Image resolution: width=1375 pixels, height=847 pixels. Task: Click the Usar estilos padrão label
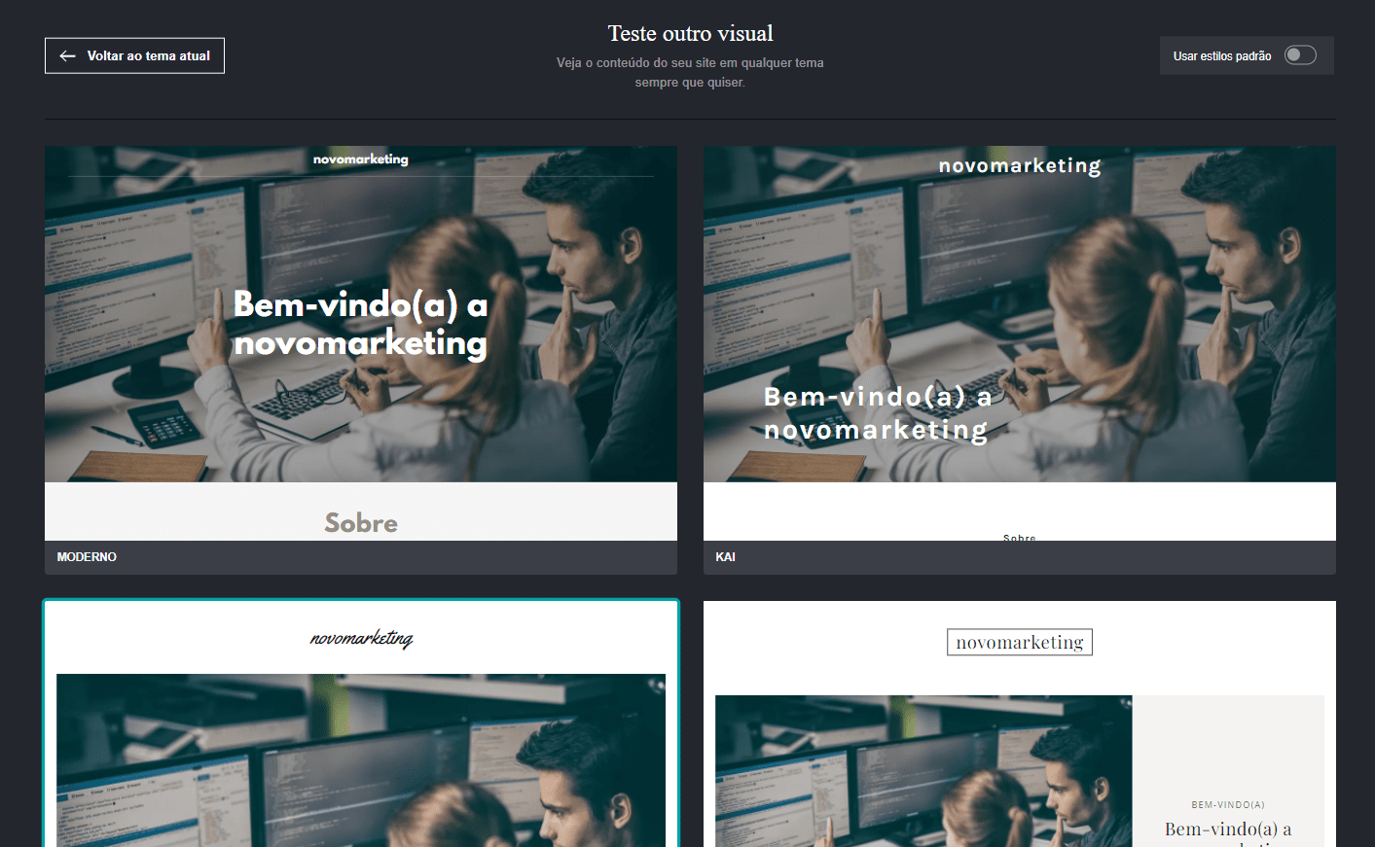click(x=1221, y=56)
